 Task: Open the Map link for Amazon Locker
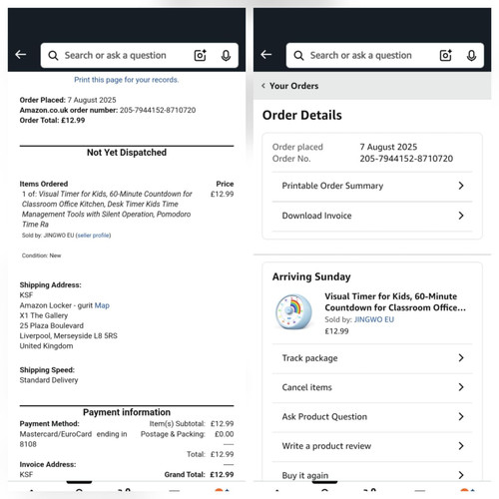[x=102, y=305]
